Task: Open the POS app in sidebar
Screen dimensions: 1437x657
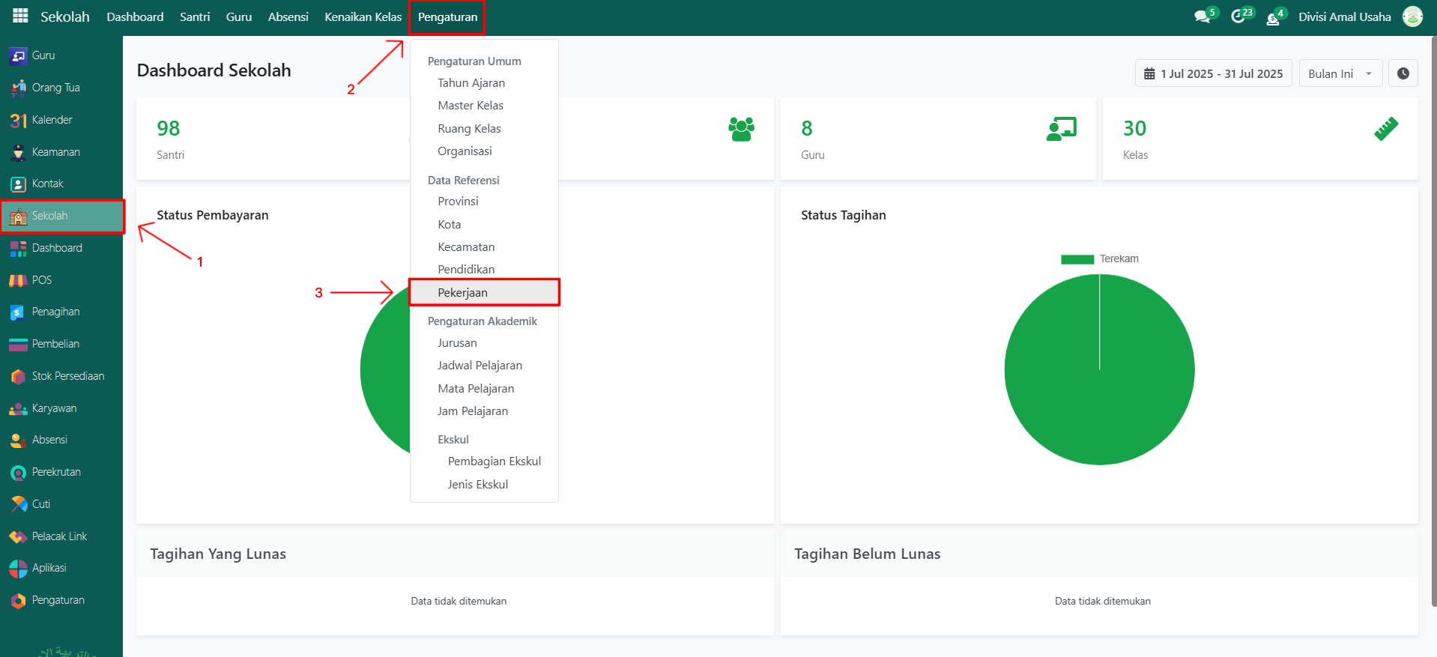Action: click(41, 280)
